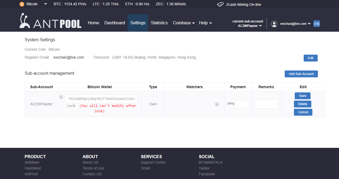Open the BITMAINTALK link
This screenshot has width=339, height=179.
(x=211, y=162)
